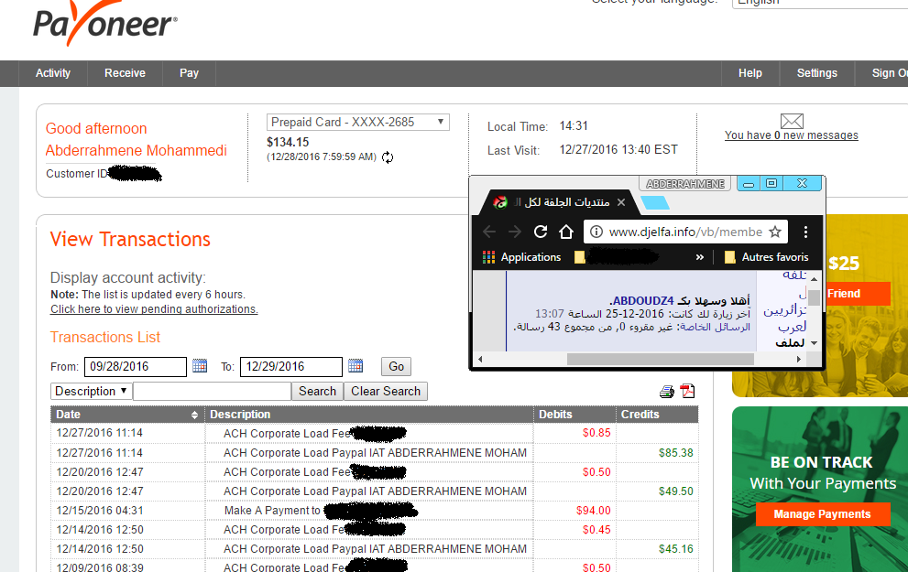This screenshot has height=572, width=908.
Task: Focus the From date field
Action: point(136,367)
